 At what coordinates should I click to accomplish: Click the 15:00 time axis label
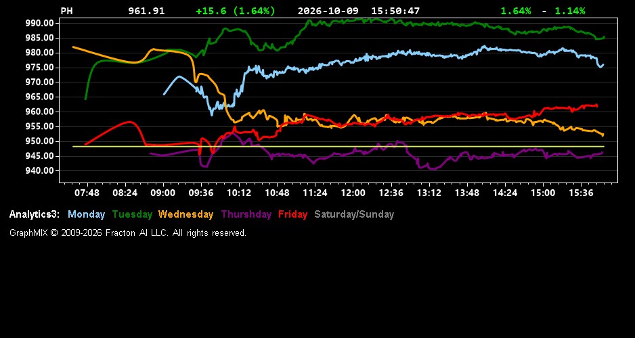tap(543, 193)
